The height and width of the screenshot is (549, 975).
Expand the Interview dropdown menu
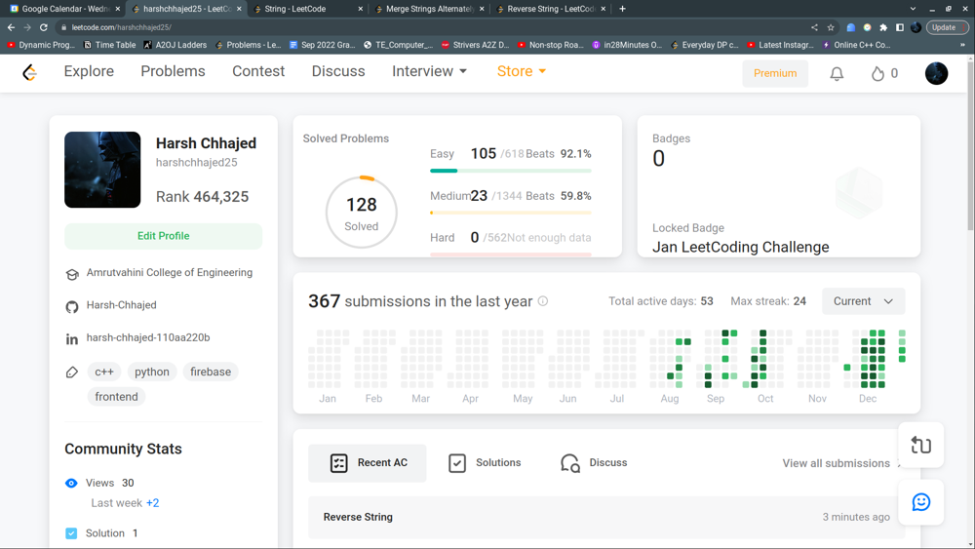coord(429,71)
